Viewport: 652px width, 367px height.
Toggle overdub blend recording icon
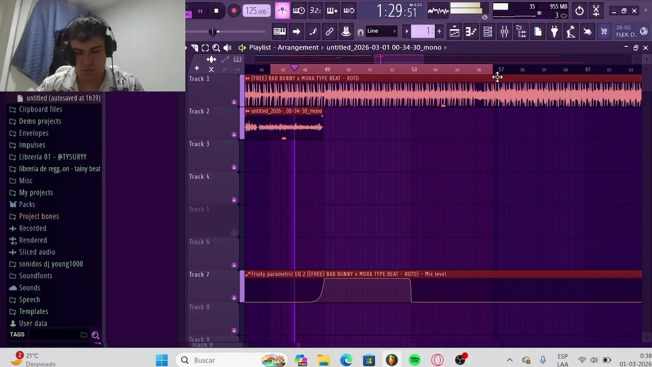click(x=332, y=11)
